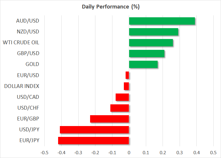Click the USD/CHF red bar
The width and height of the screenshot is (221, 158).
120,108
